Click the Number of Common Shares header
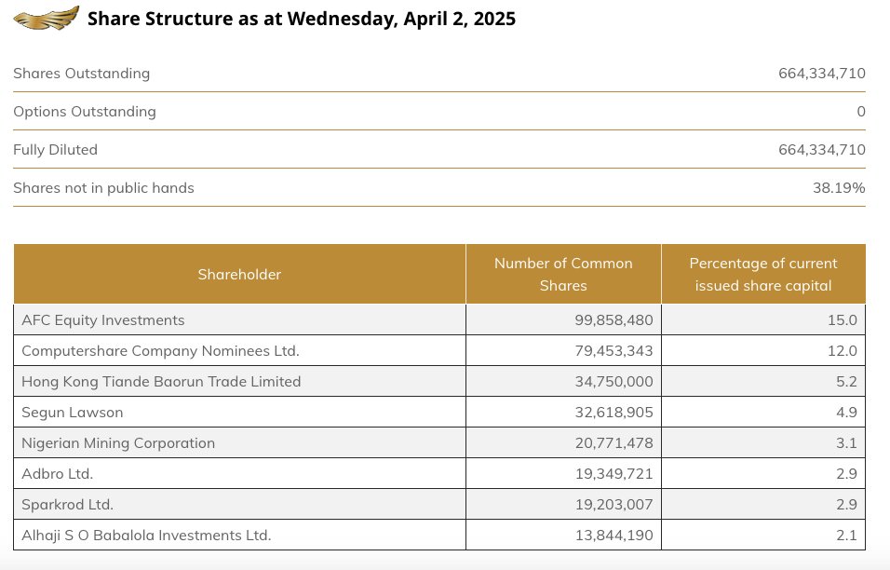Screen dimensions: 890x570 point(562,274)
